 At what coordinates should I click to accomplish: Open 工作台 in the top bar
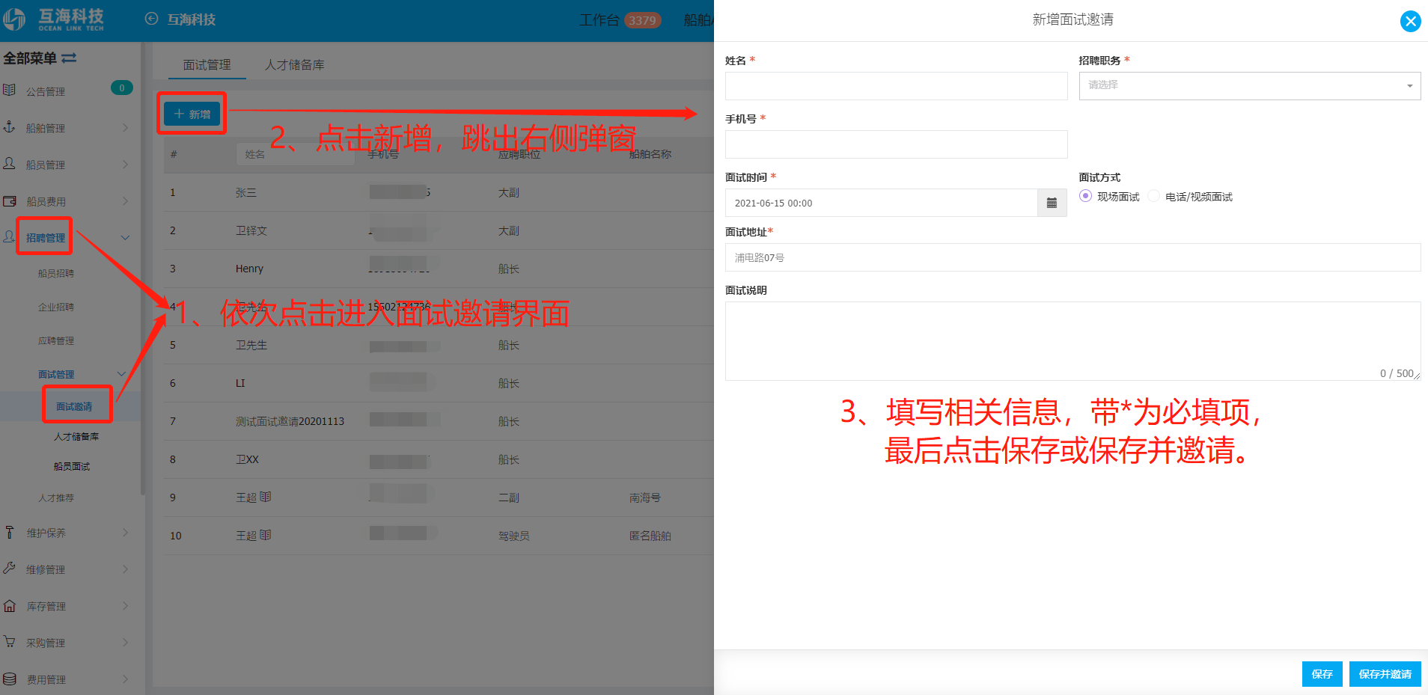coord(599,20)
